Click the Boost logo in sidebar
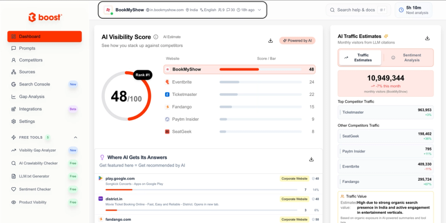The width and height of the screenshot is (446, 223). click(x=45, y=17)
